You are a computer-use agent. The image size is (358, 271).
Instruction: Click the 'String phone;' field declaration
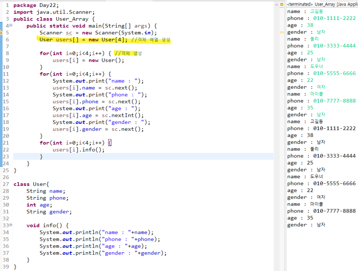pos(47,198)
